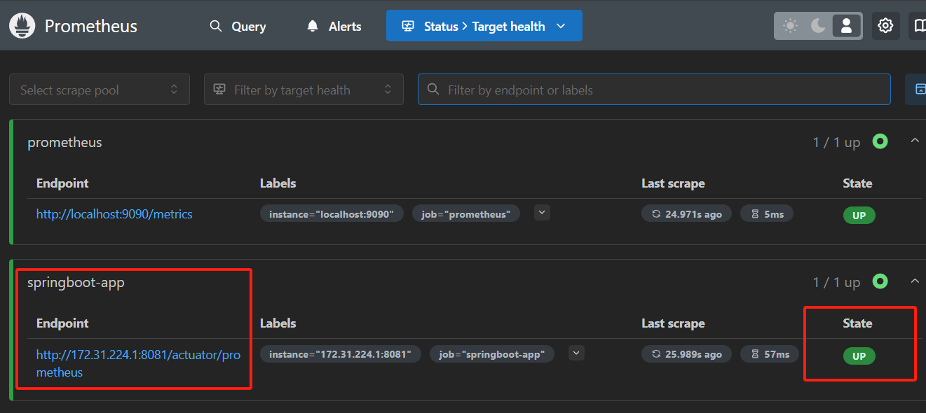926x413 pixels.
Task: Click the collapse-all pools button
Action: point(917,89)
